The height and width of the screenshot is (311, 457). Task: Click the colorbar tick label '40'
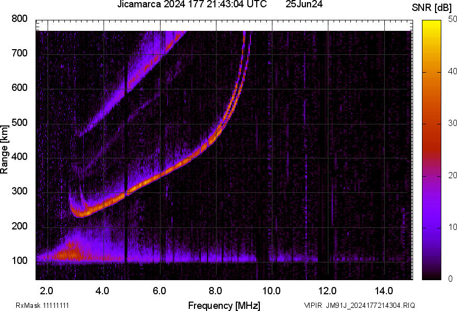(x=452, y=72)
